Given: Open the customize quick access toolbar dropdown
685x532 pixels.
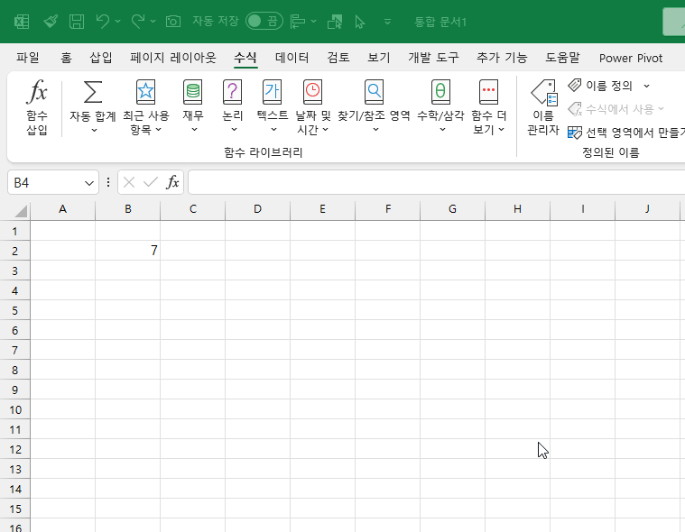Looking at the screenshot, I should (387, 21).
